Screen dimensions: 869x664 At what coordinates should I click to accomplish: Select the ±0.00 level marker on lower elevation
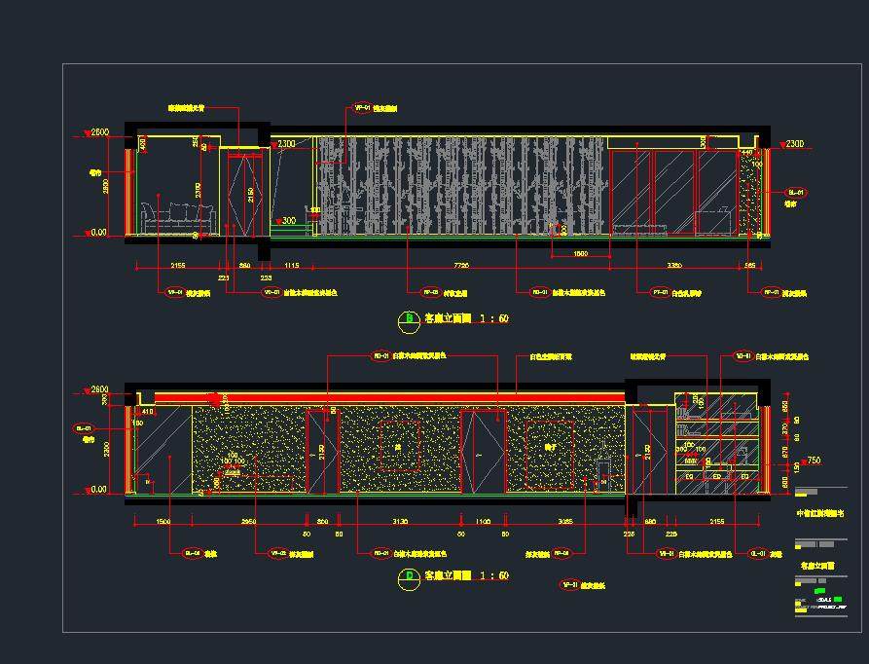tap(95, 490)
